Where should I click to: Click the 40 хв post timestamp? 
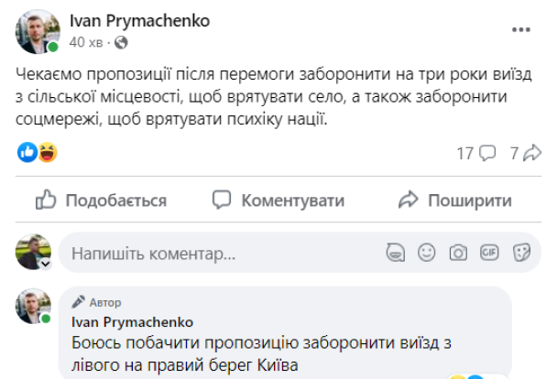click(x=87, y=43)
